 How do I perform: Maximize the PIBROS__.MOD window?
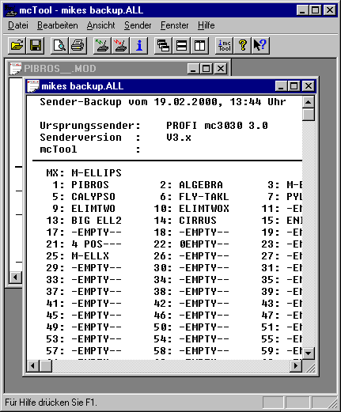click(206, 69)
